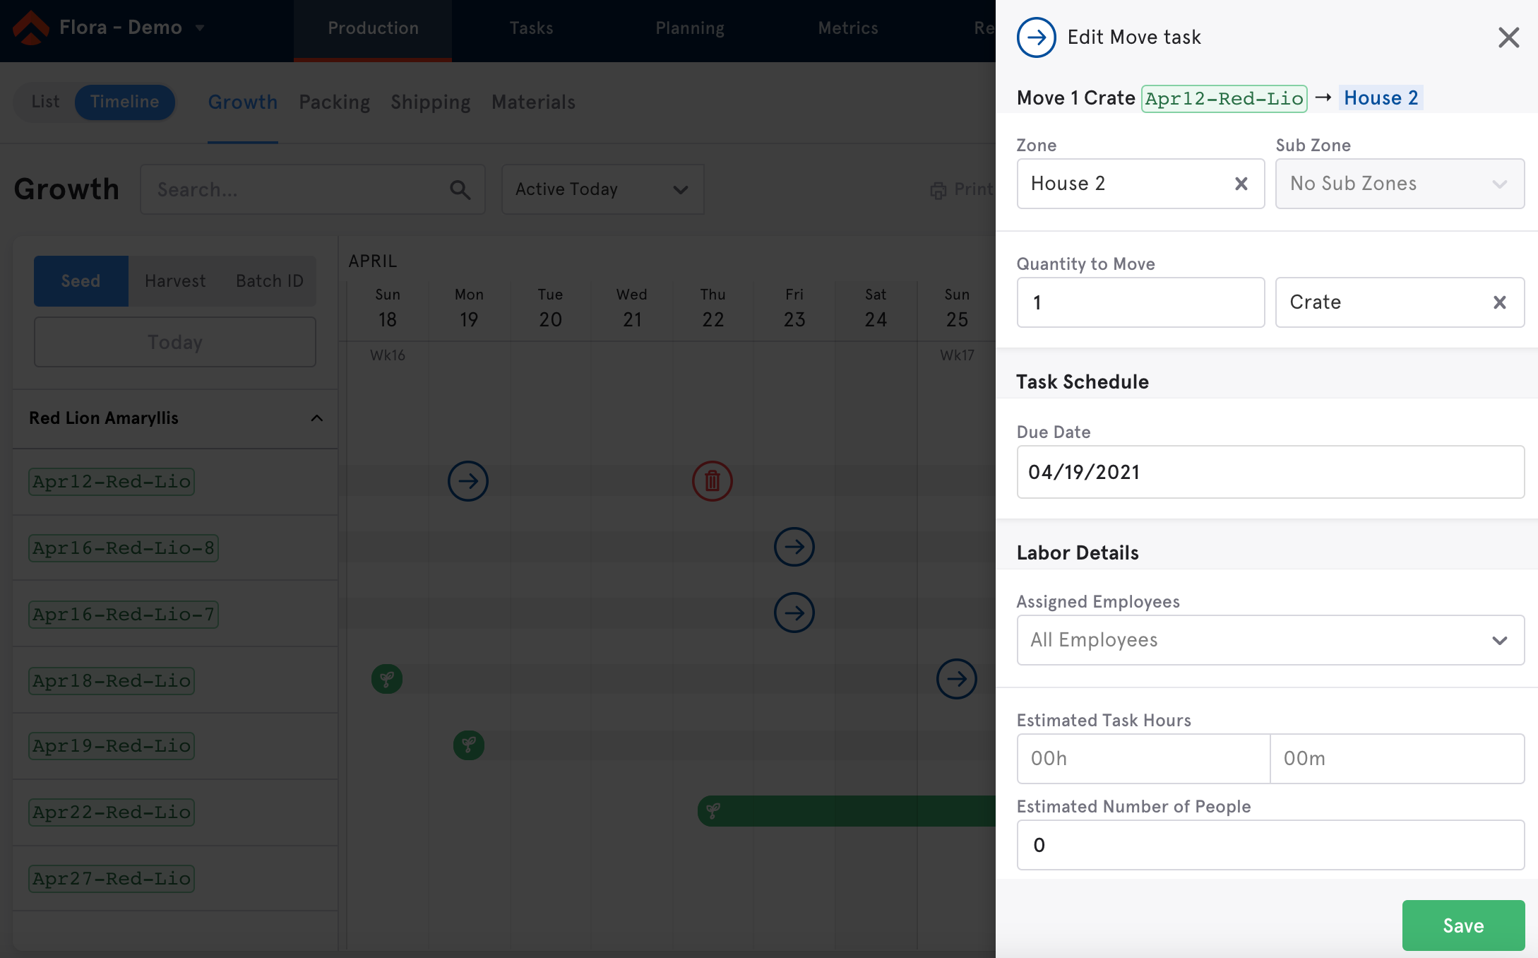Open the Apr22-Red-Lio batch
The height and width of the screenshot is (958, 1538).
click(112, 812)
